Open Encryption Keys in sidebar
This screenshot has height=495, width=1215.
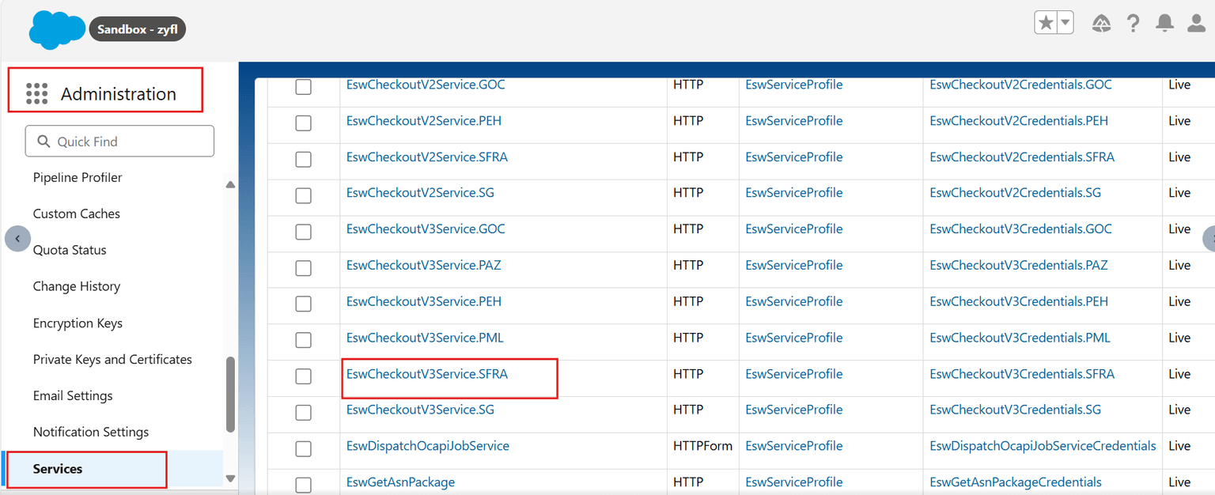(x=78, y=323)
